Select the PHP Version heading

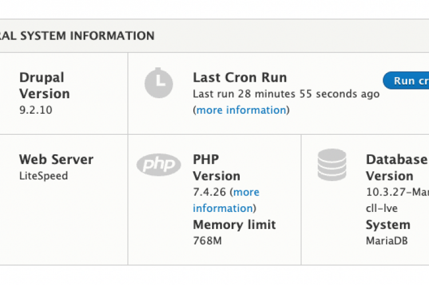pyautogui.click(x=216, y=167)
